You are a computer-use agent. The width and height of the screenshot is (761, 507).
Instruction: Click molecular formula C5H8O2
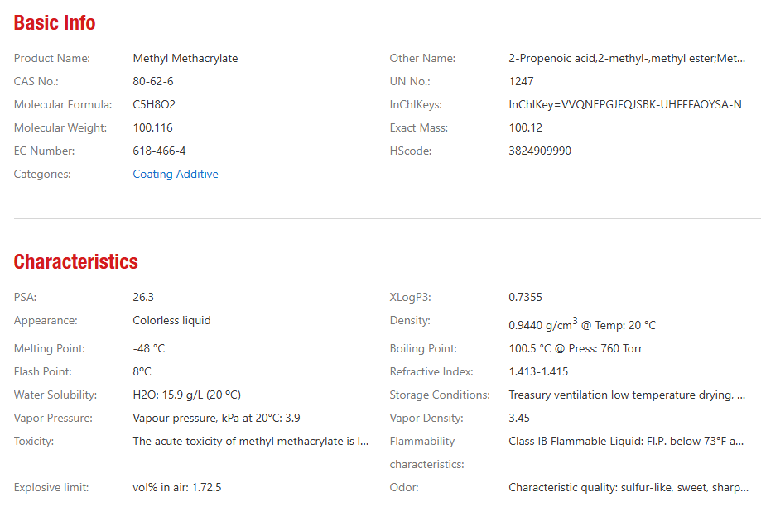[154, 105]
